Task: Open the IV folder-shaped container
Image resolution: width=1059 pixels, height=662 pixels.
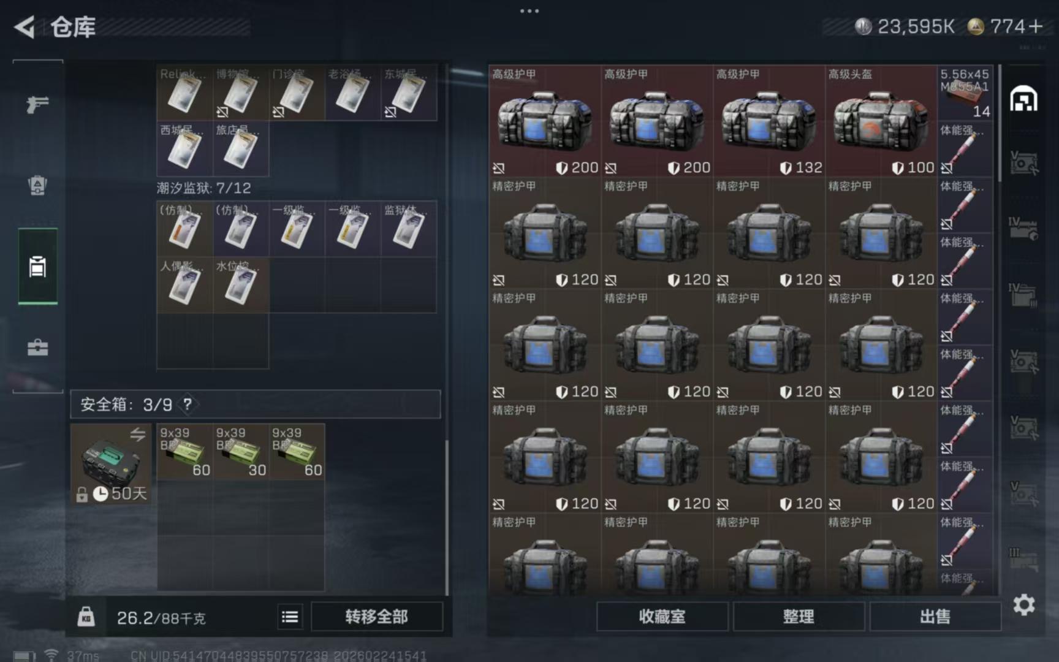Action: point(1023,294)
